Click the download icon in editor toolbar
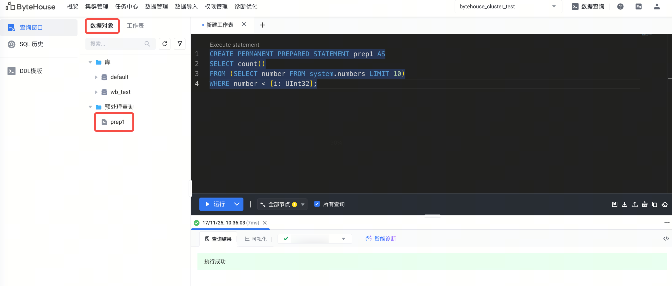 point(624,204)
